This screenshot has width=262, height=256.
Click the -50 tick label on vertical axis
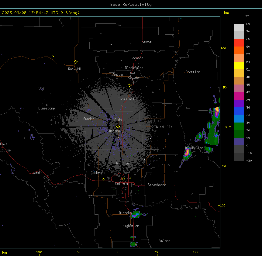tap(223, 166)
